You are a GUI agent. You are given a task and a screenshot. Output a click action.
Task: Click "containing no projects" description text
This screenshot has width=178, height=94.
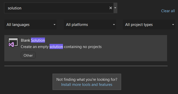pos(83,47)
